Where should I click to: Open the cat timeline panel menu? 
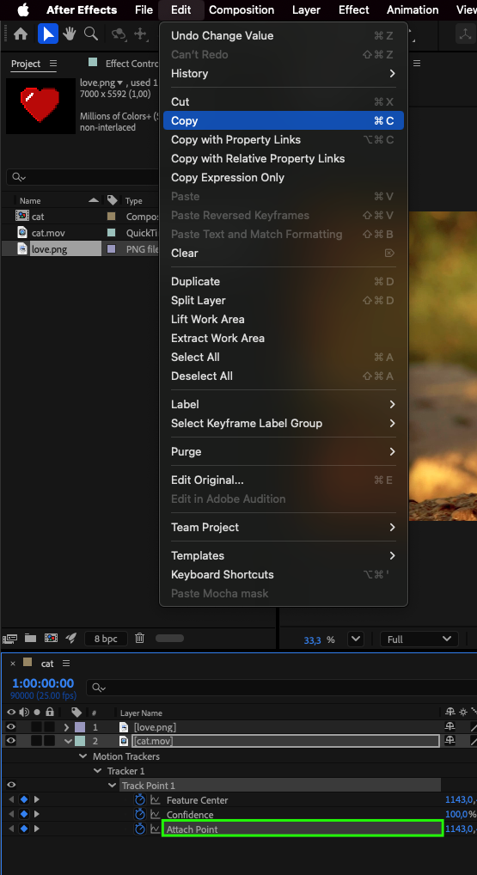66,664
